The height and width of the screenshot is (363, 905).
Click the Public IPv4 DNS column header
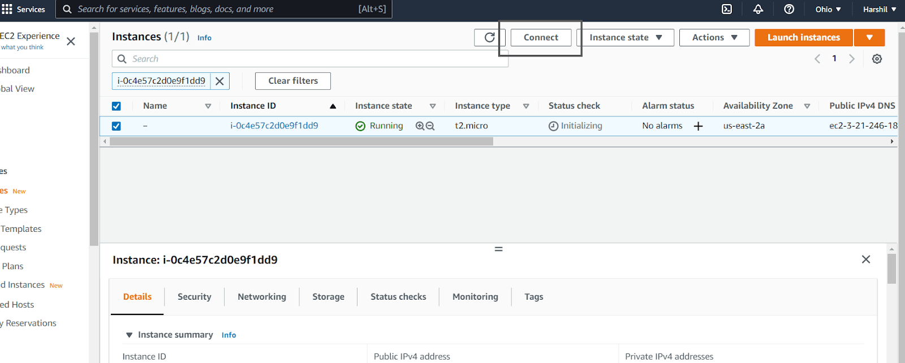coord(862,106)
